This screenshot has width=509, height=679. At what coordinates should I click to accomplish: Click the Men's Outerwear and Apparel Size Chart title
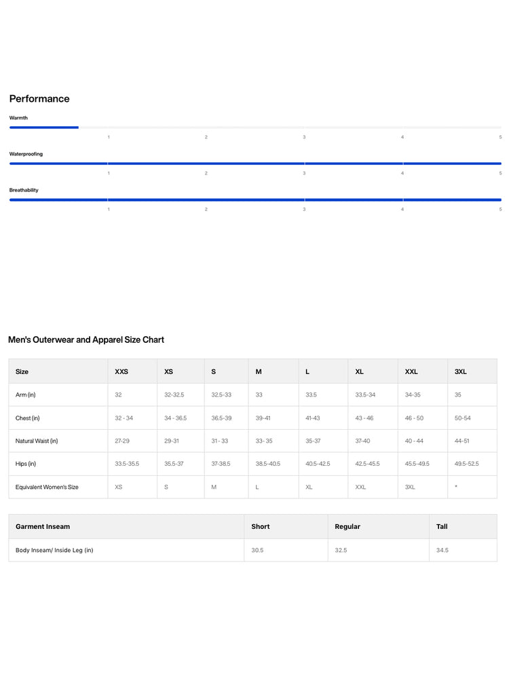coord(86,340)
